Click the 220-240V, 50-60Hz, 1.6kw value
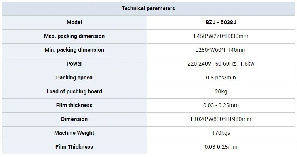Screen dimensions: 297x157 point(221,64)
